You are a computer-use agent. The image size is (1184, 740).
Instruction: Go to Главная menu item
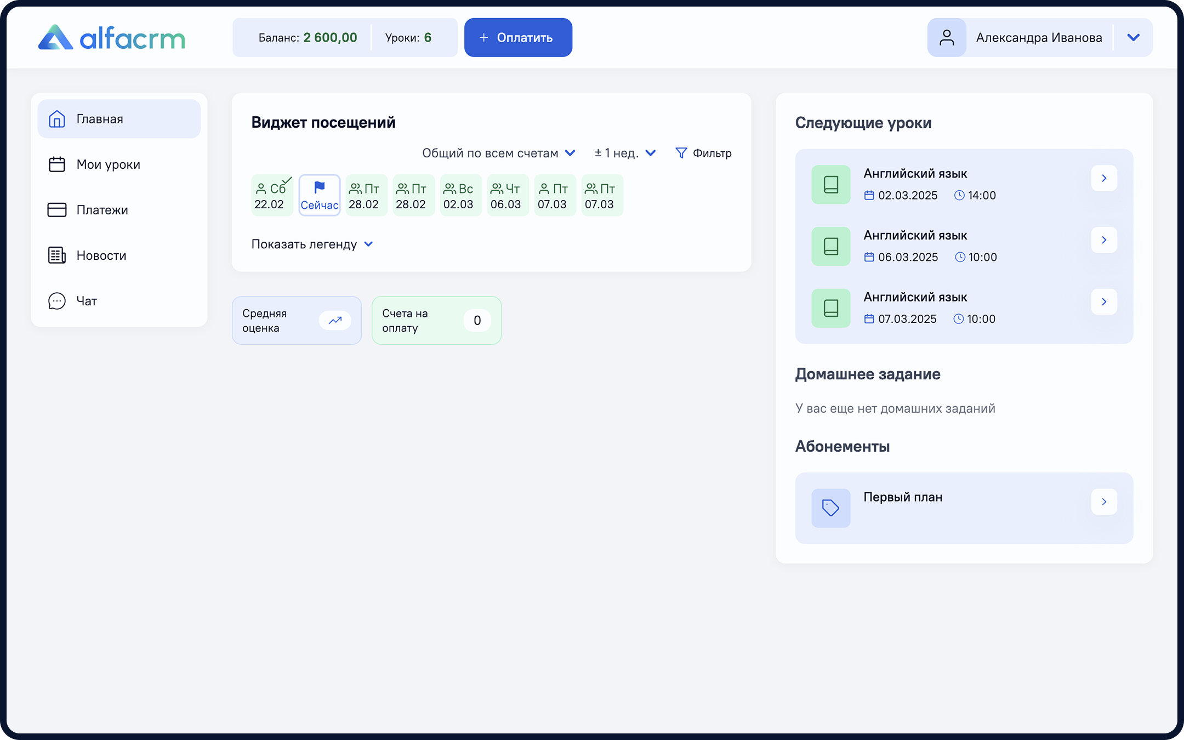pyautogui.click(x=119, y=119)
